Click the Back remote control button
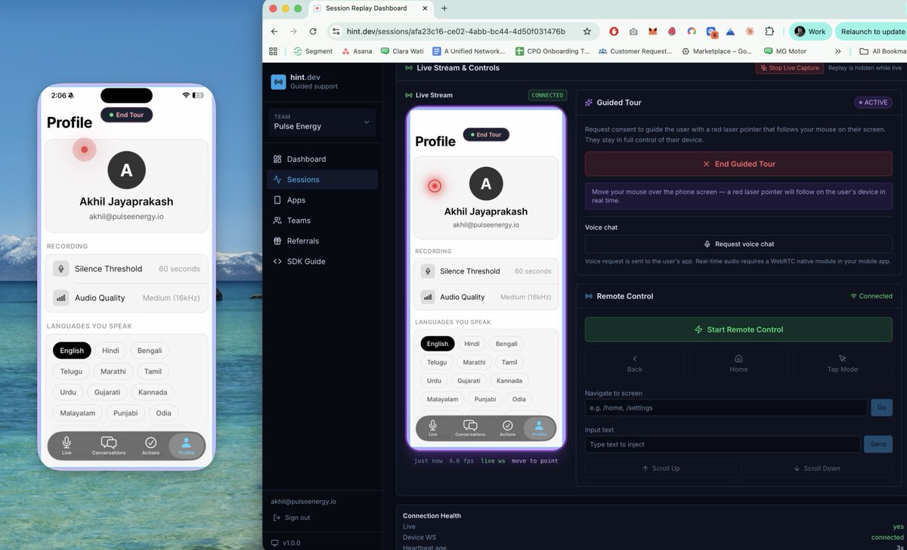Viewport: 907px width, 550px height. pyautogui.click(x=635, y=363)
